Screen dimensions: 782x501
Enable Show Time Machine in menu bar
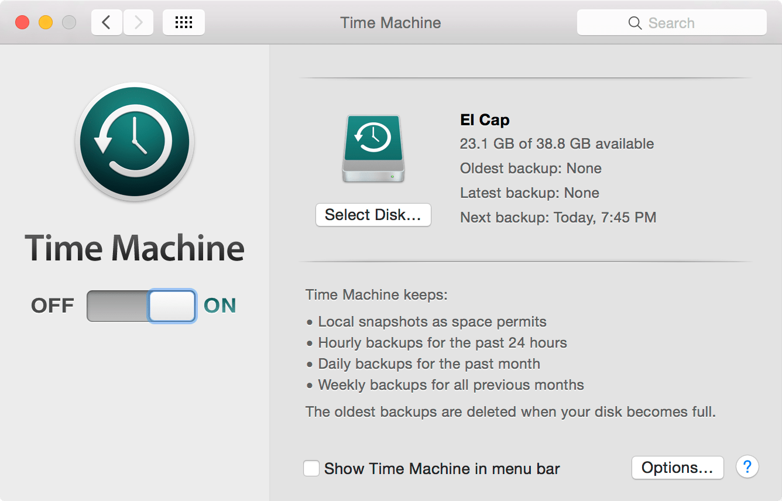[311, 468]
